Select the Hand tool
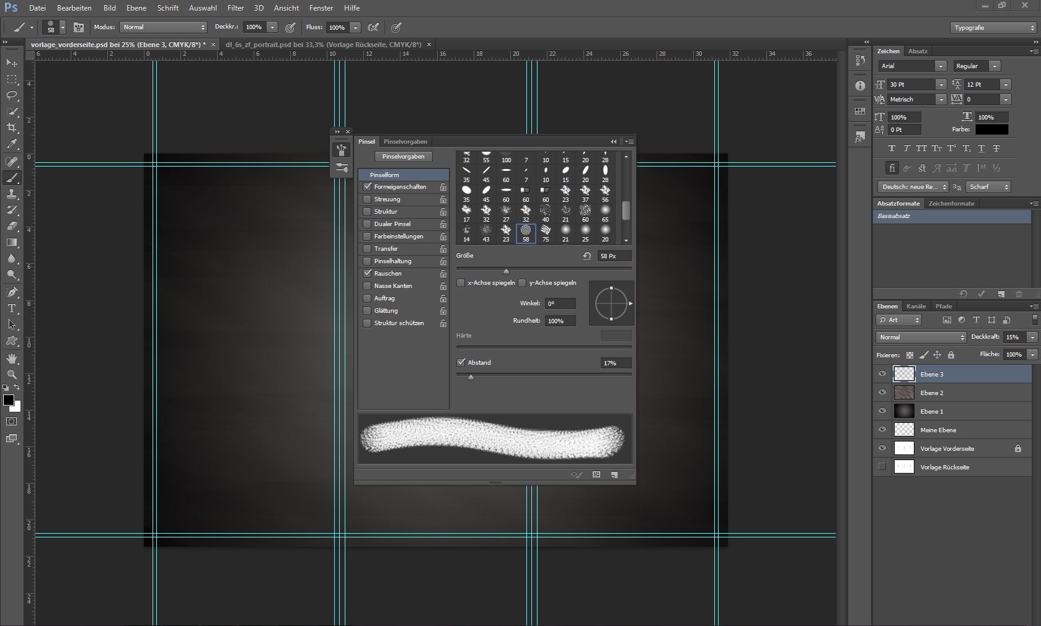Viewport: 1041px width, 626px height. 12,359
